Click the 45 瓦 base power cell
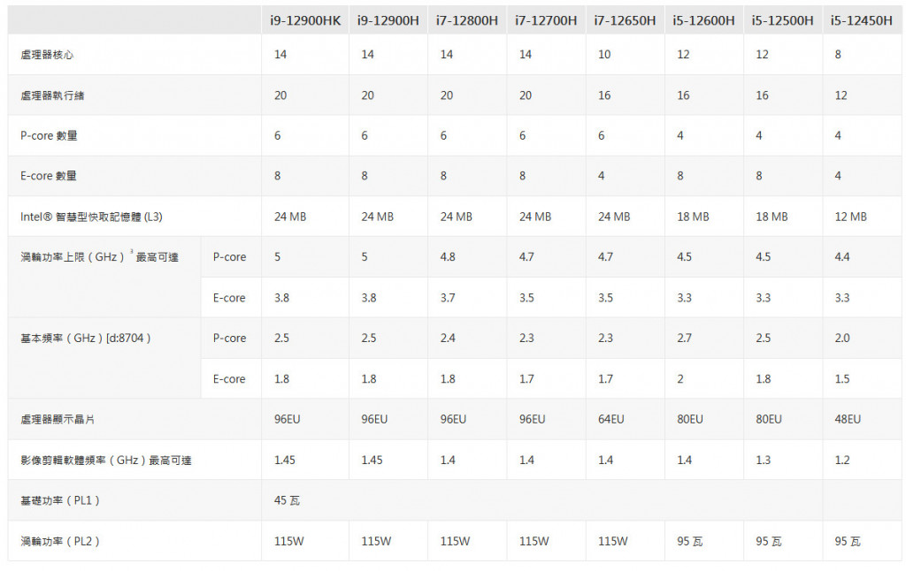The height and width of the screenshot is (571, 906). tap(287, 500)
